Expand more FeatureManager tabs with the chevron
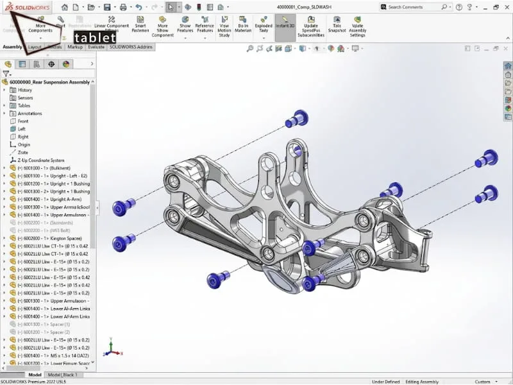The image size is (513, 385). click(x=92, y=64)
